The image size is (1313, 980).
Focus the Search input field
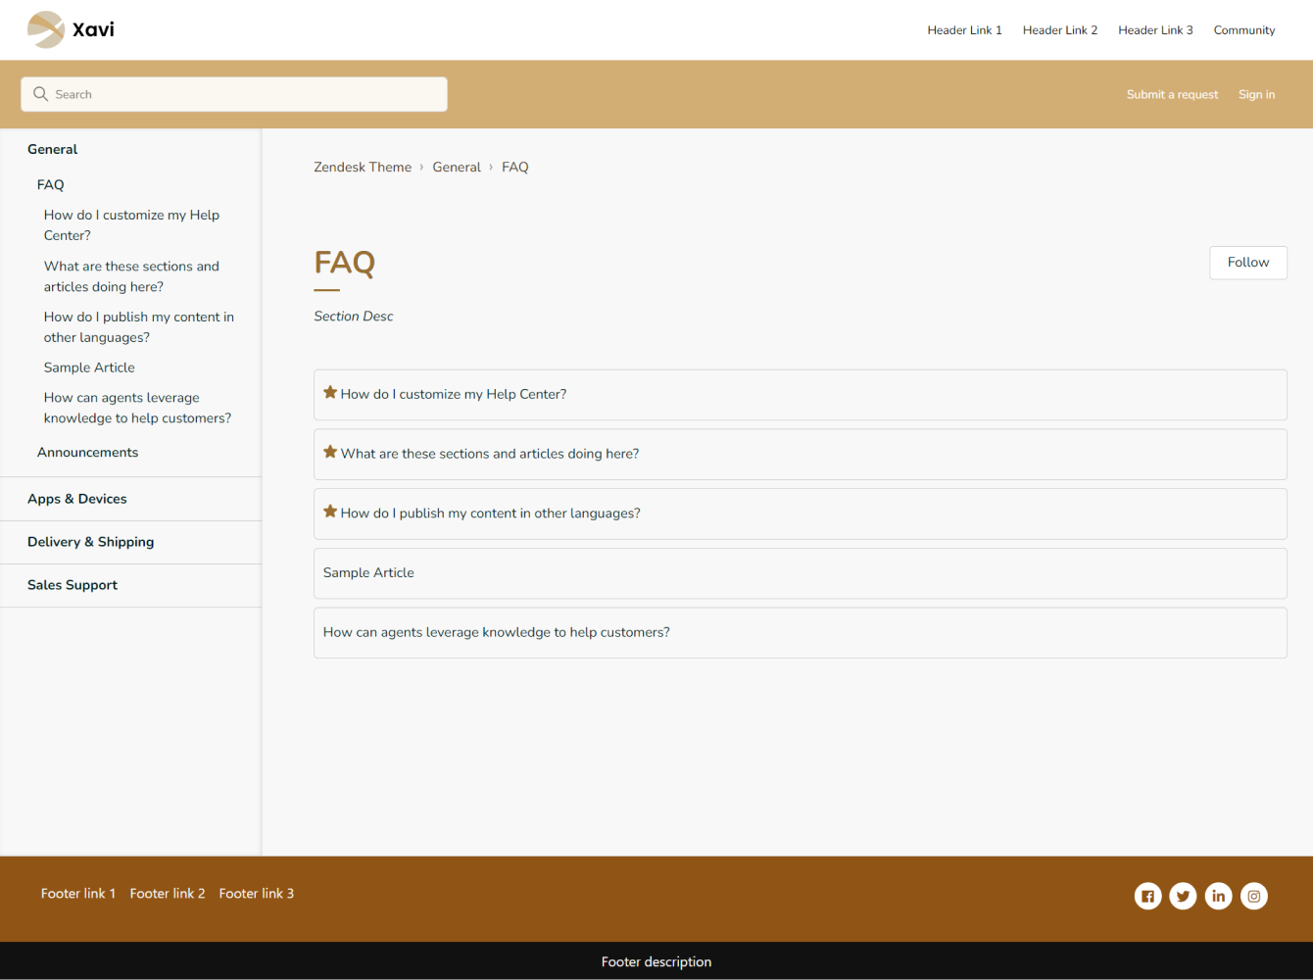tap(245, 94)
